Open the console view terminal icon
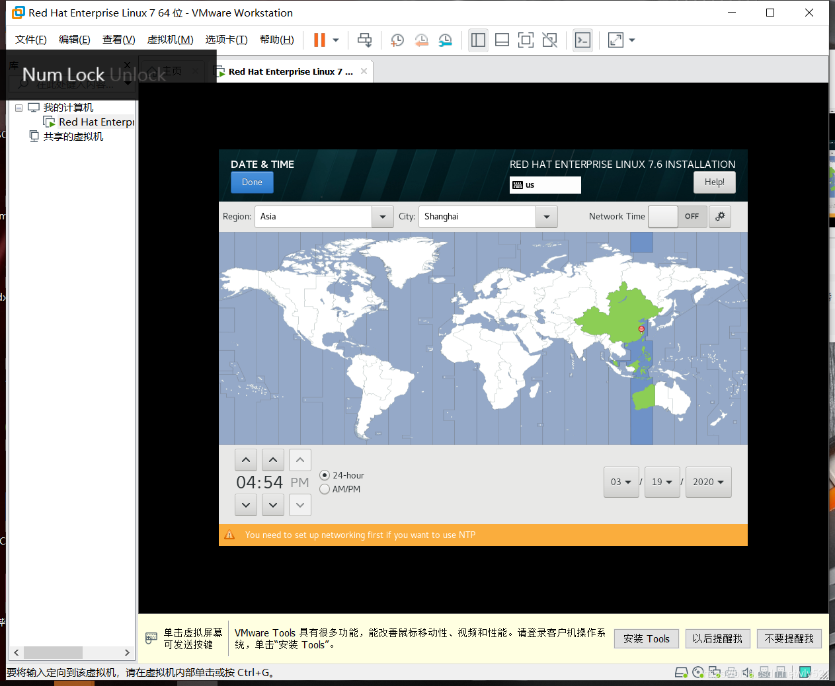Viewport: 835px width, 686px height. point(582,40)
